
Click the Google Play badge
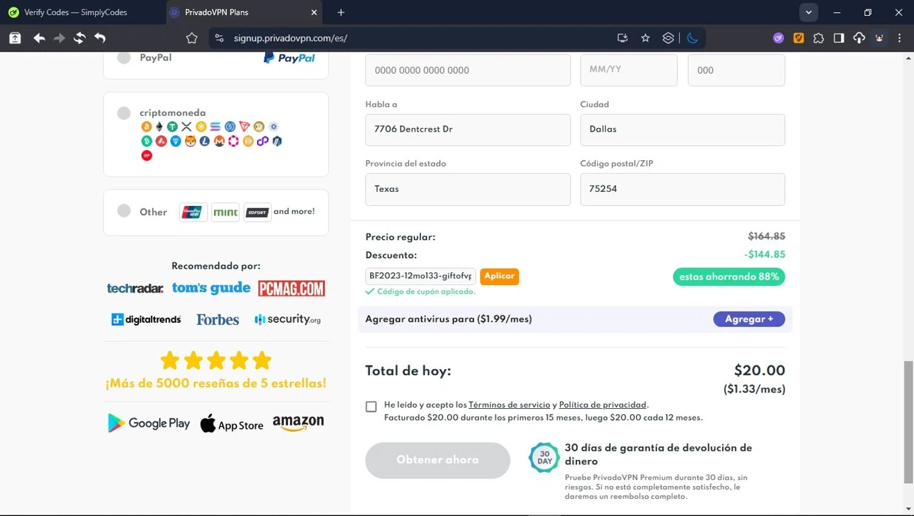tap(149, 423)
